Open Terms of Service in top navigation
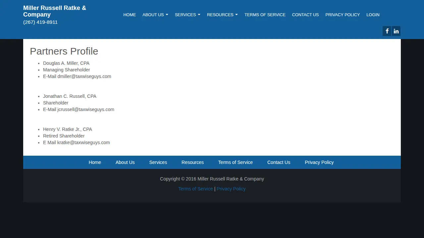Image resolution: width=424 pixels, height=238 pixels. [265, 15]
